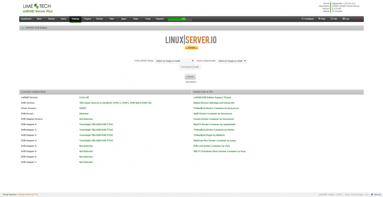Open the Apps tab

point(124,19)
